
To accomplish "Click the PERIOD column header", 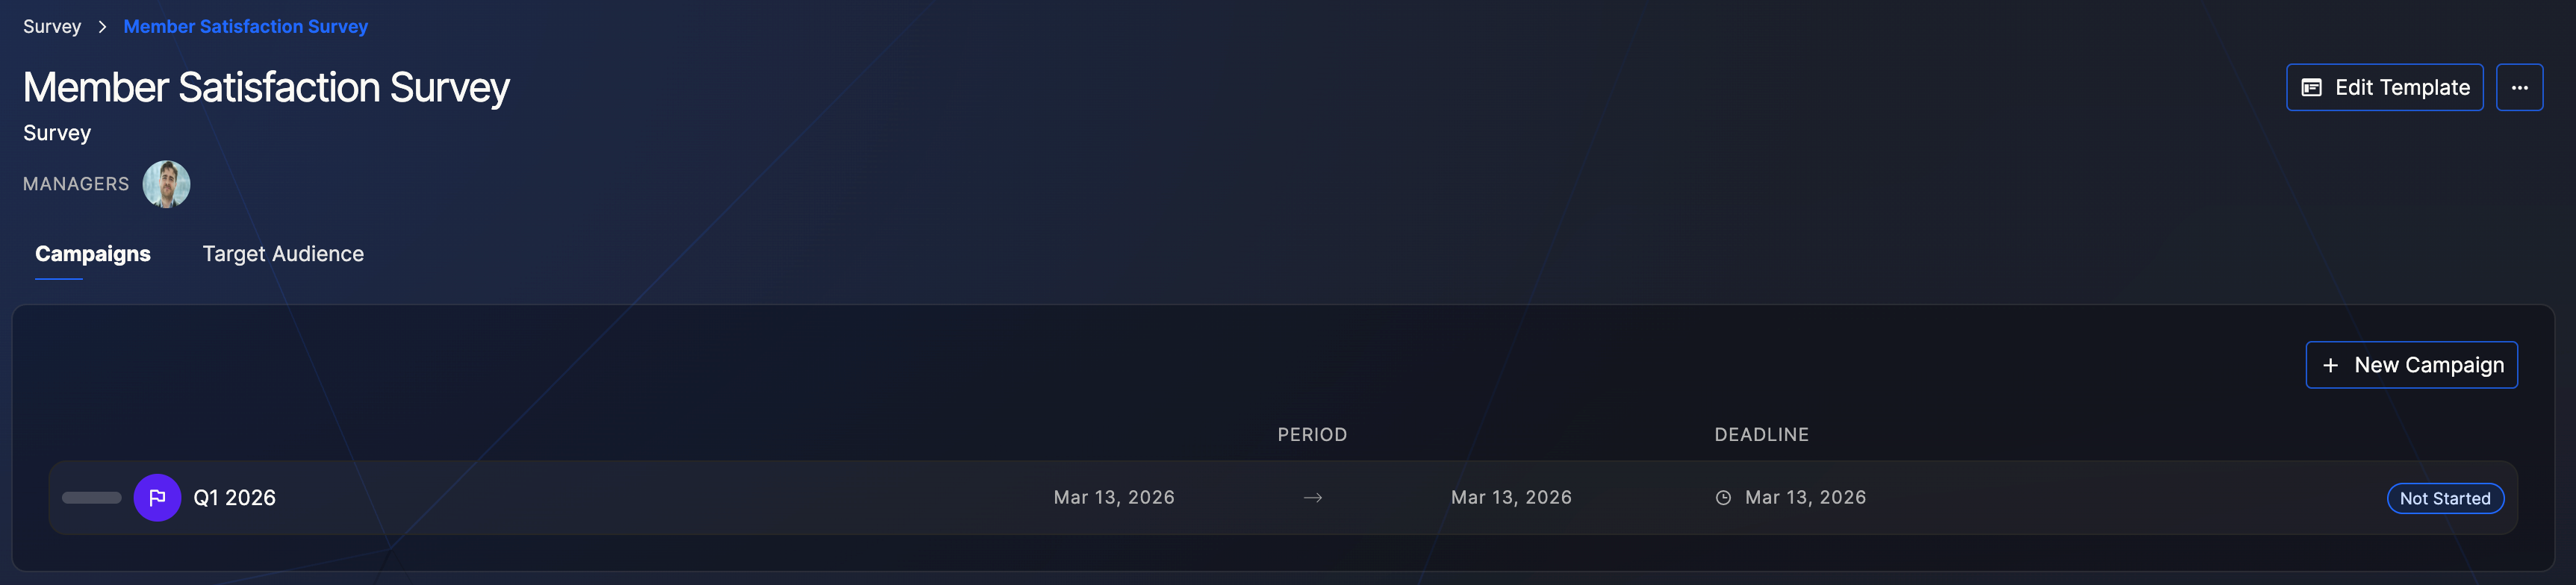I will (x=1312, y=435).
